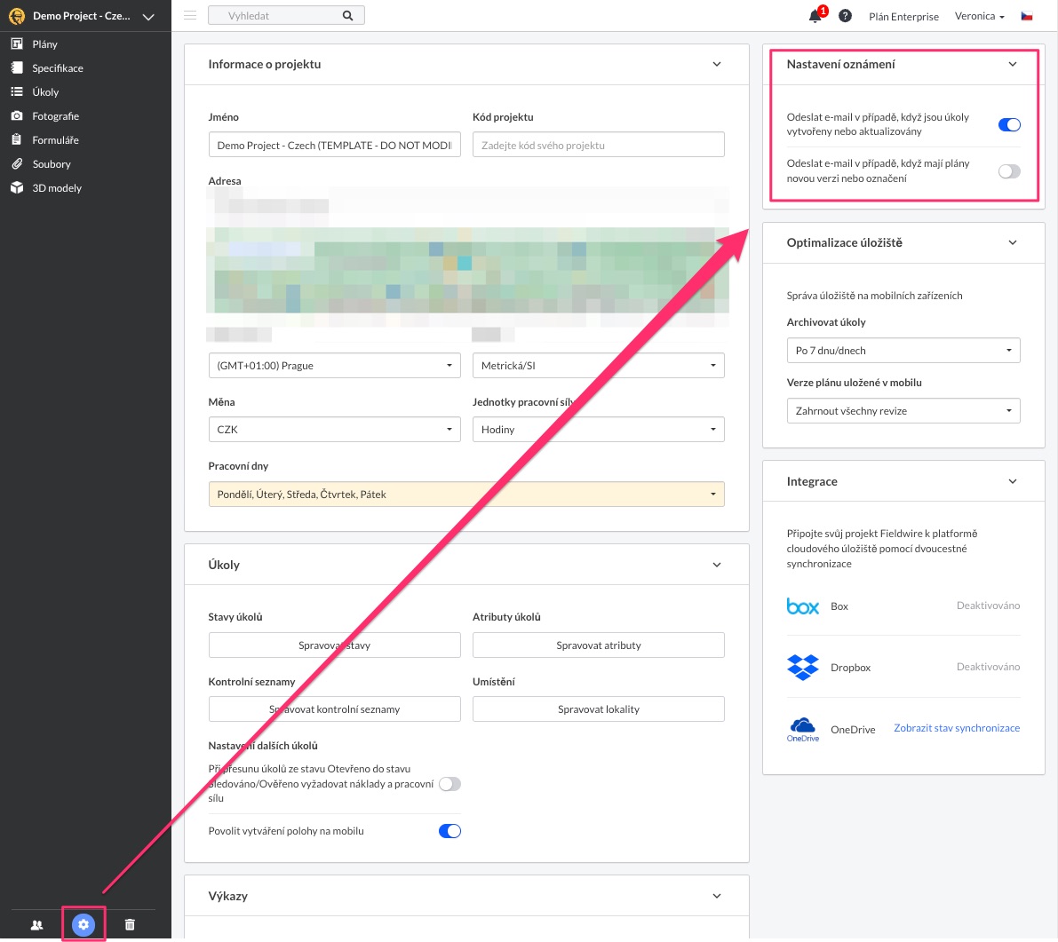This screenshot has width=1058, height=942.
Task: Disable email for created or updated tasks
Action: (x=1009, y=125)
